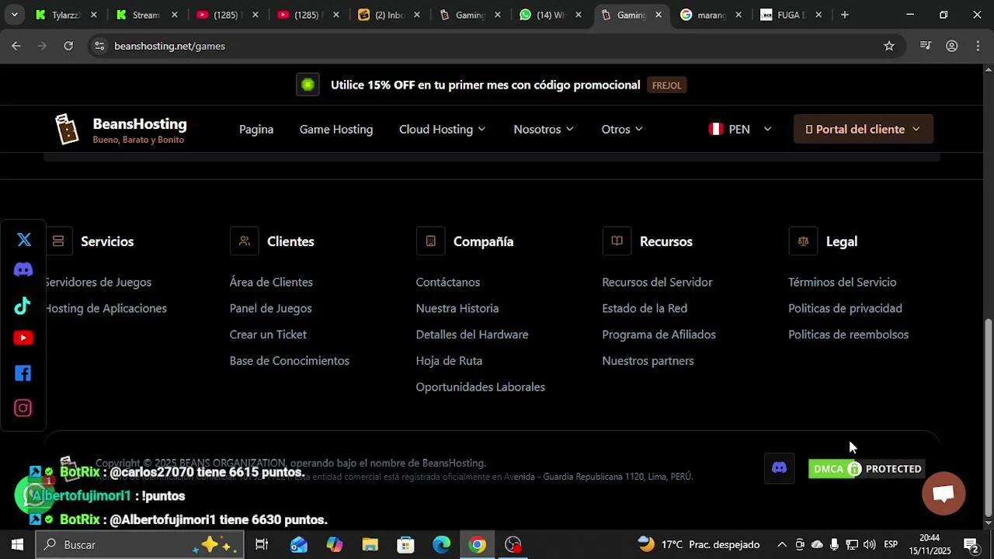Switch to the WhatsApp browser tab
This screenshot has width=994, height=559.
[551, 15]
